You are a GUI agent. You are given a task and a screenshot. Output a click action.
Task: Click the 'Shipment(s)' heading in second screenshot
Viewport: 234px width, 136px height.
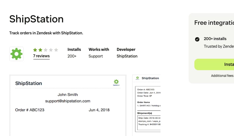[x=145, y=113]
